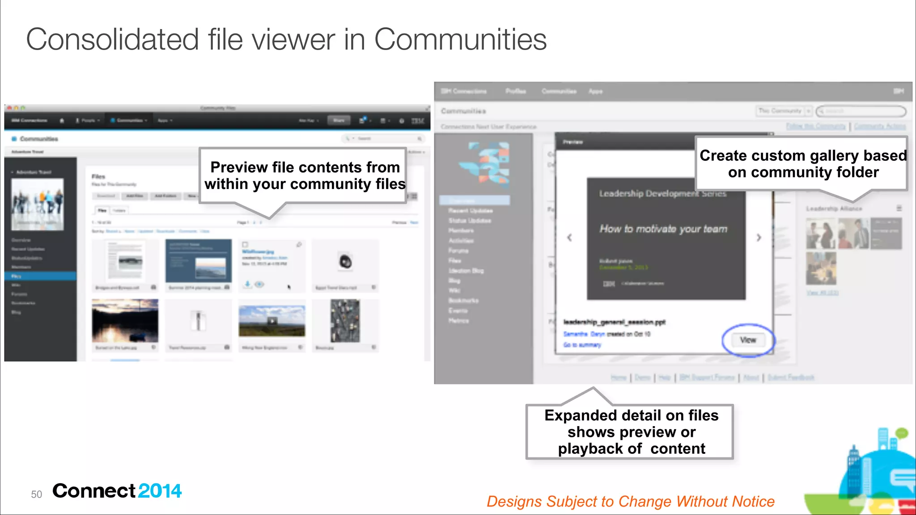
Task: Click the play icon on the hiking video thumbnail
Action: [272, 321]
